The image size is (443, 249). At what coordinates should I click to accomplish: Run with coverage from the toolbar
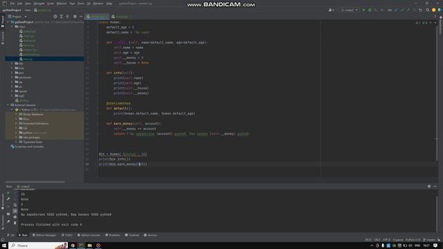coord(376,10)
